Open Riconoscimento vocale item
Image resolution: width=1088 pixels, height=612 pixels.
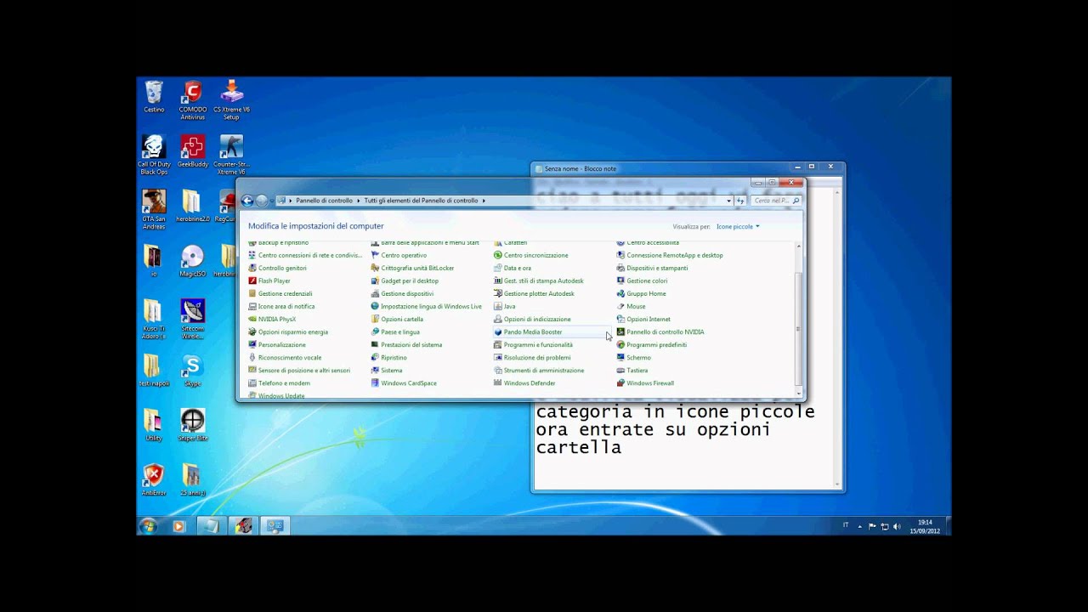285,357
